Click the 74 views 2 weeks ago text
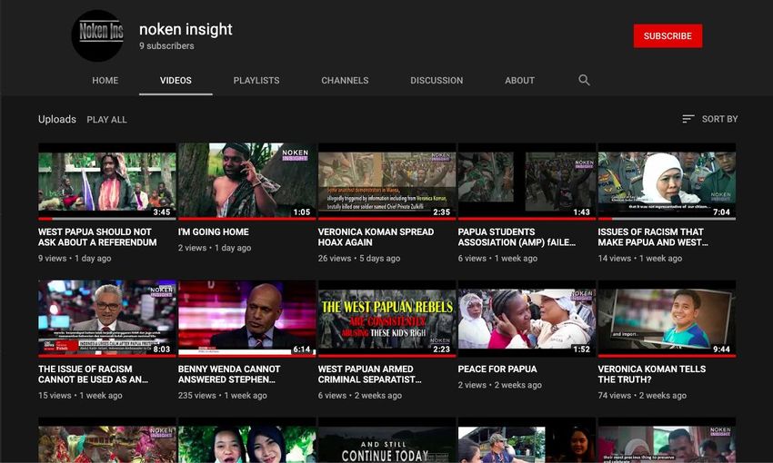This screenshot has height=463, width=773. point(642,396)
